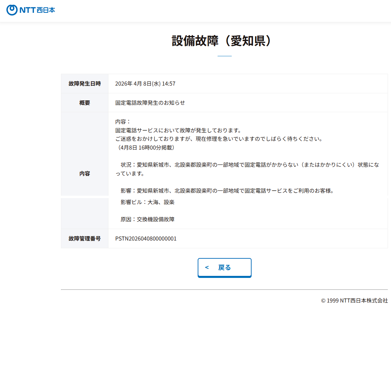391x382 pixels.
Task: Click the PSTN2026040800000001 management number
Action: [x=146, y=238]
